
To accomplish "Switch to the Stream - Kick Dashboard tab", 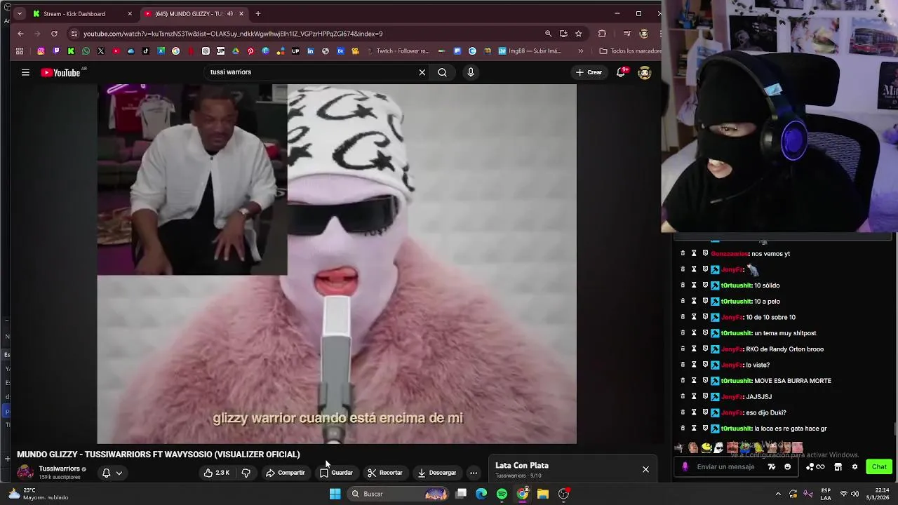I will [82, 13].
